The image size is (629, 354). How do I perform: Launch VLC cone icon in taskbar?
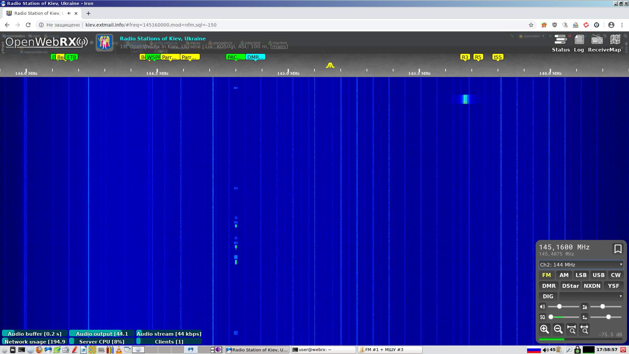119,350
